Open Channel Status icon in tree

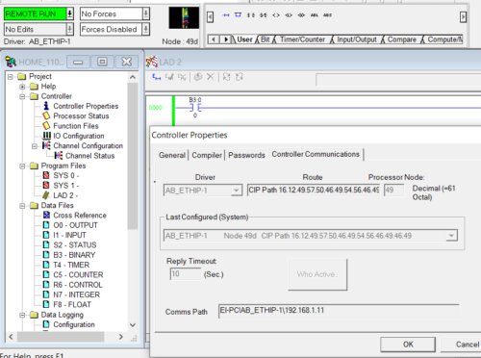59,156
